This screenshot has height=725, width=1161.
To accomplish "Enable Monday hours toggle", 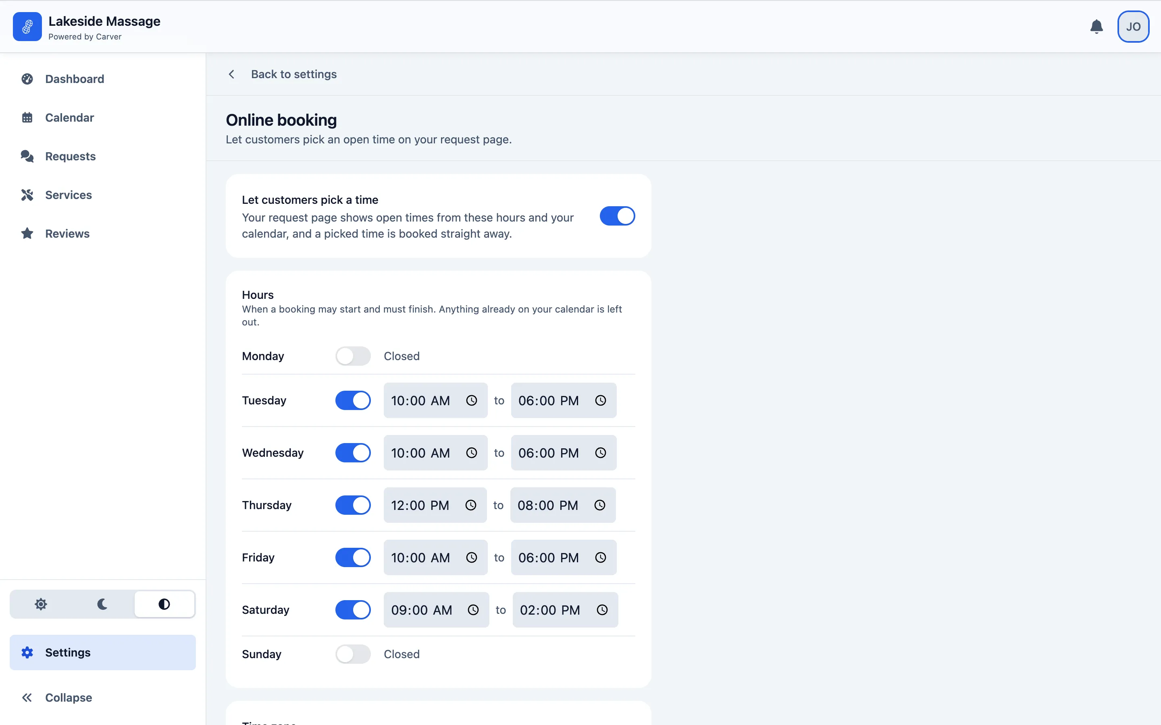I will 353,356.
